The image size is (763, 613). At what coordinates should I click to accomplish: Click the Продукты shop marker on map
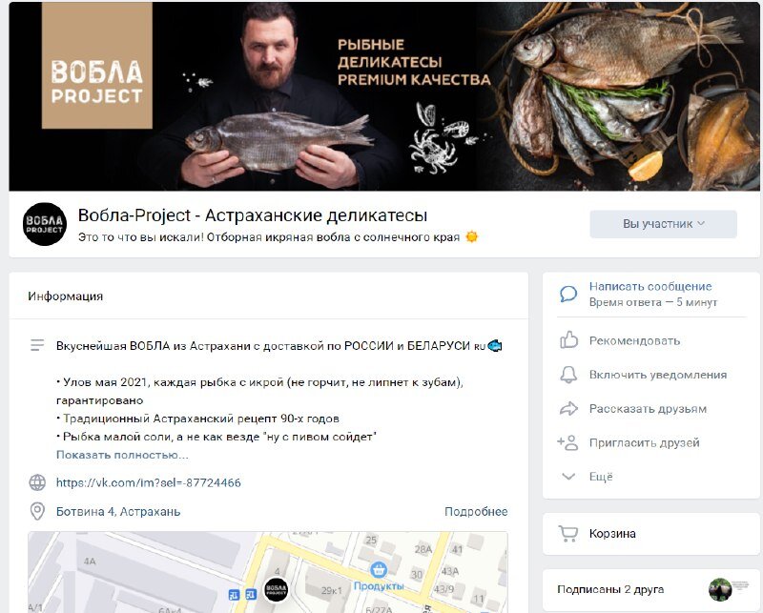point(379,569)
